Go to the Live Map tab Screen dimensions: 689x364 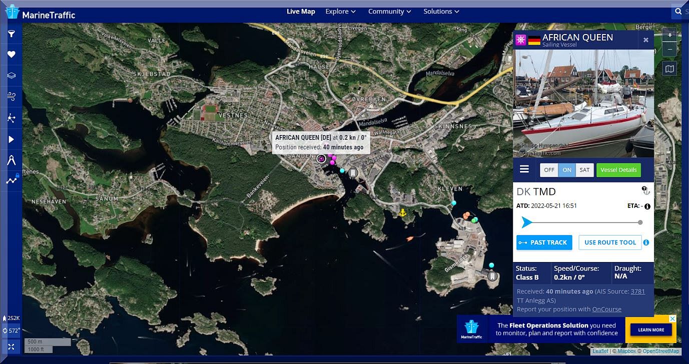click(301, 11)
